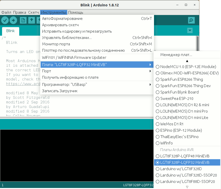Viewport: 221px width, 189px height.
Task: Open the Правка menu
Action: 20,12
